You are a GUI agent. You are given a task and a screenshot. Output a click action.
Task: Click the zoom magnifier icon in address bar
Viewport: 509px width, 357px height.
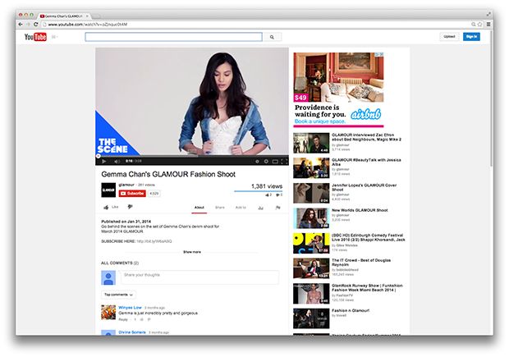pos(474,25)
